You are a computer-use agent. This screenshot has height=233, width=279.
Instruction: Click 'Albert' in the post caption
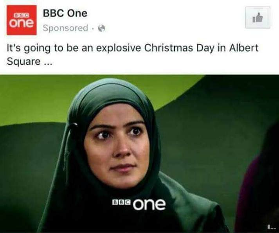pyautogui.click(x=244, y=47)
